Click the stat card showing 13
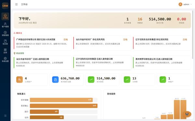Image resolution: width=195 pixels, height=121 pixels. click(138, 79)
